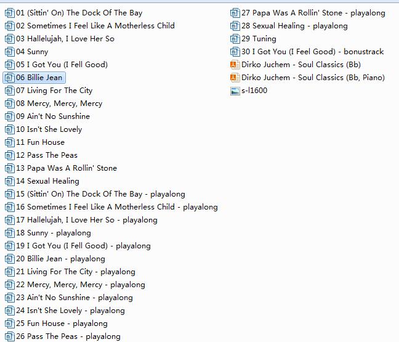Select the icon of 13 Papa Was A Rollin' Stone
Image resolution: width=399 pixels, height=342 pixels.
(x=10, y=168)
